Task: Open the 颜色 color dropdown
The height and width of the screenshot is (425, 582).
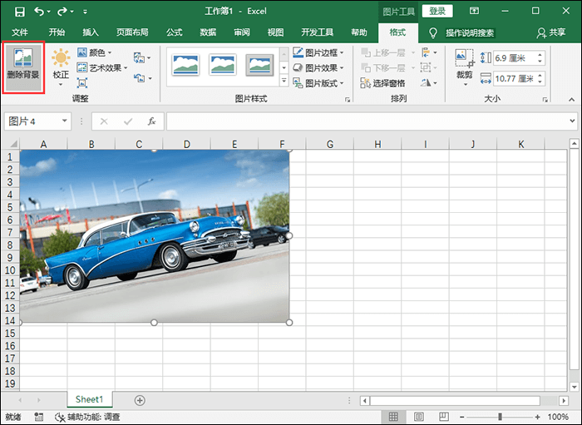Action: pyautogui.click(x=94, y=52)
